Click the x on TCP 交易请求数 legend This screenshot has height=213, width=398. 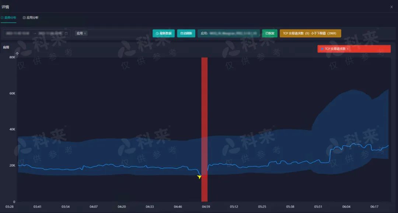(348, 49)
